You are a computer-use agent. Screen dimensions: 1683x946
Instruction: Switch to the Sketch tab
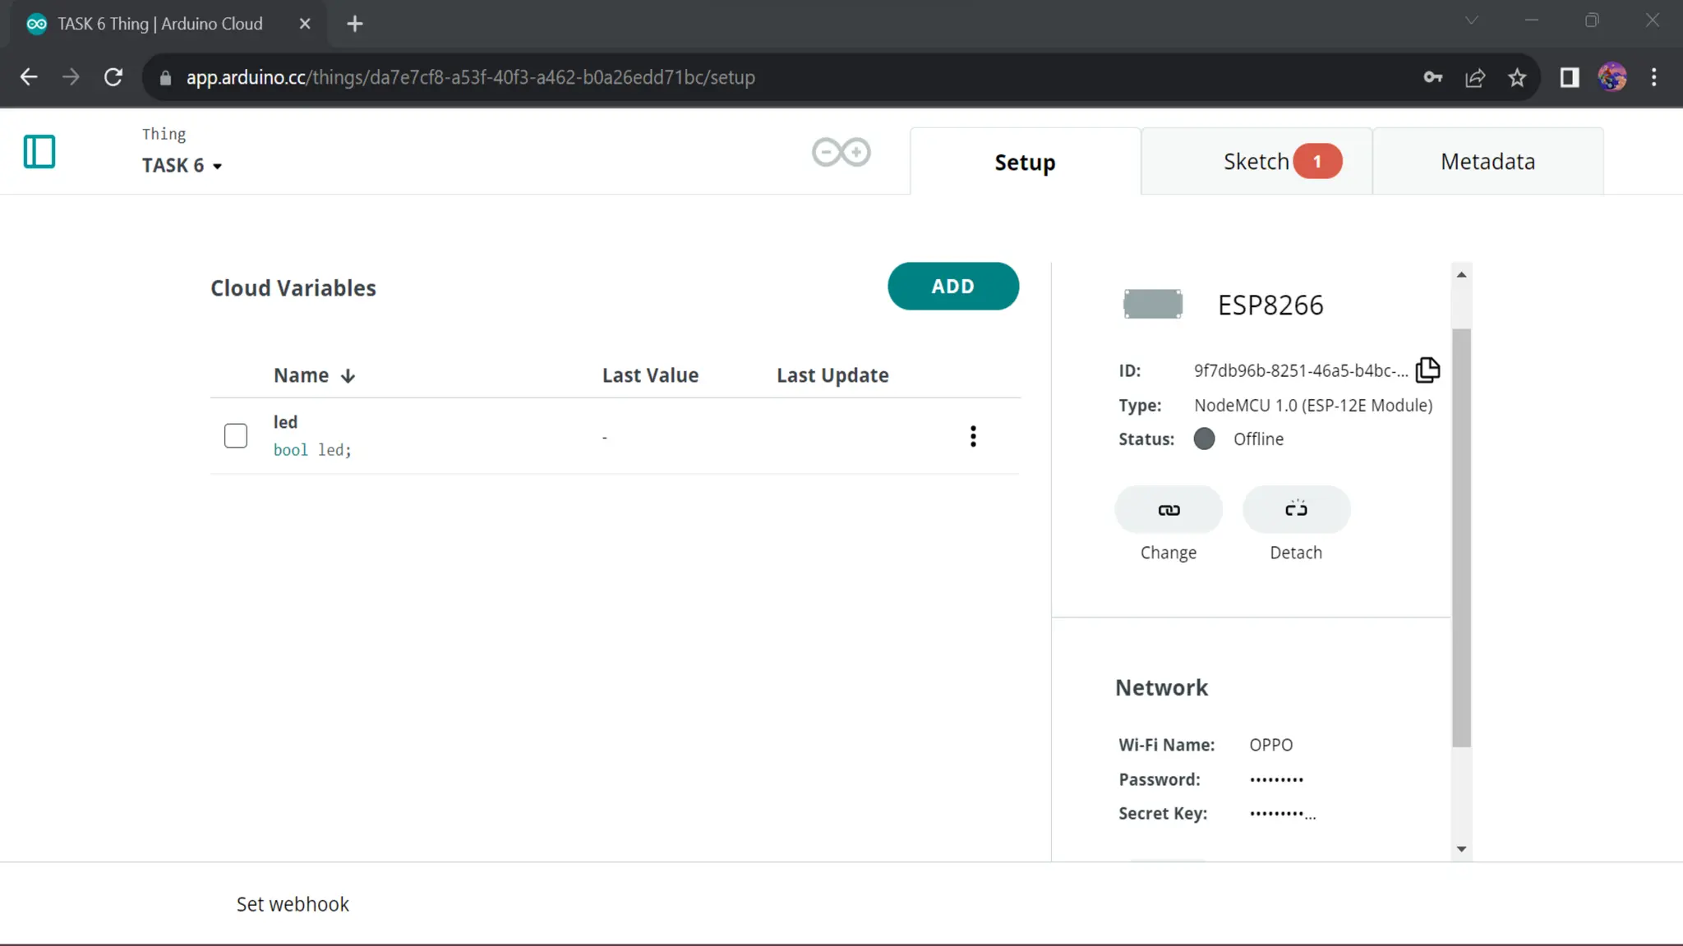(x=1256, y=162)
